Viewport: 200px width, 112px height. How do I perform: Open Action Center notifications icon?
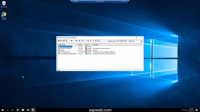pos(197,110)
